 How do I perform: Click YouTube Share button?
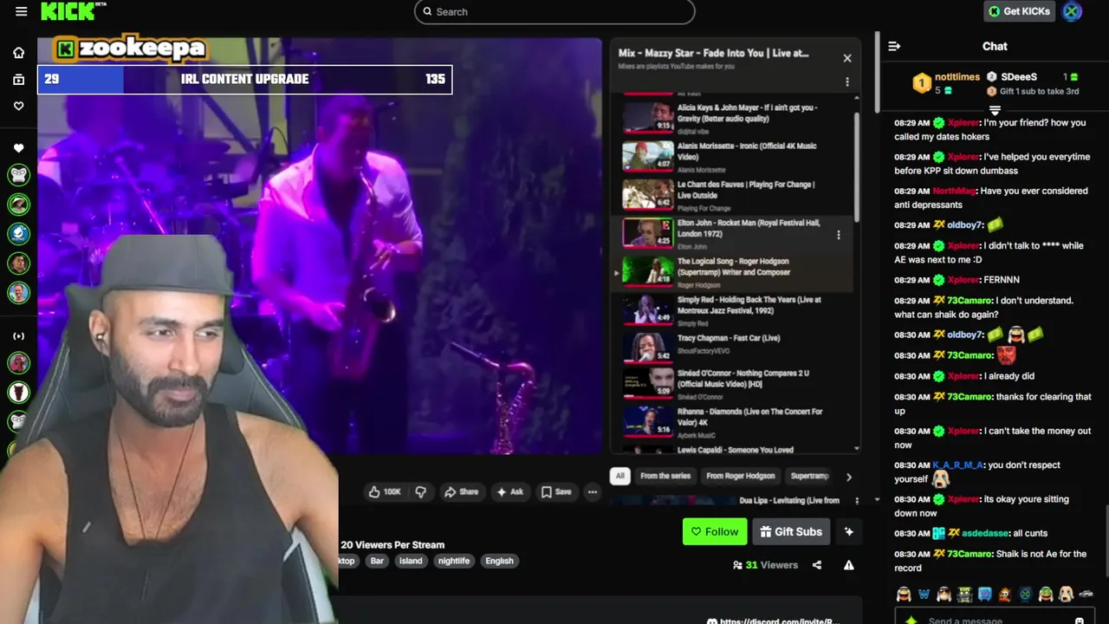(461, 491)
